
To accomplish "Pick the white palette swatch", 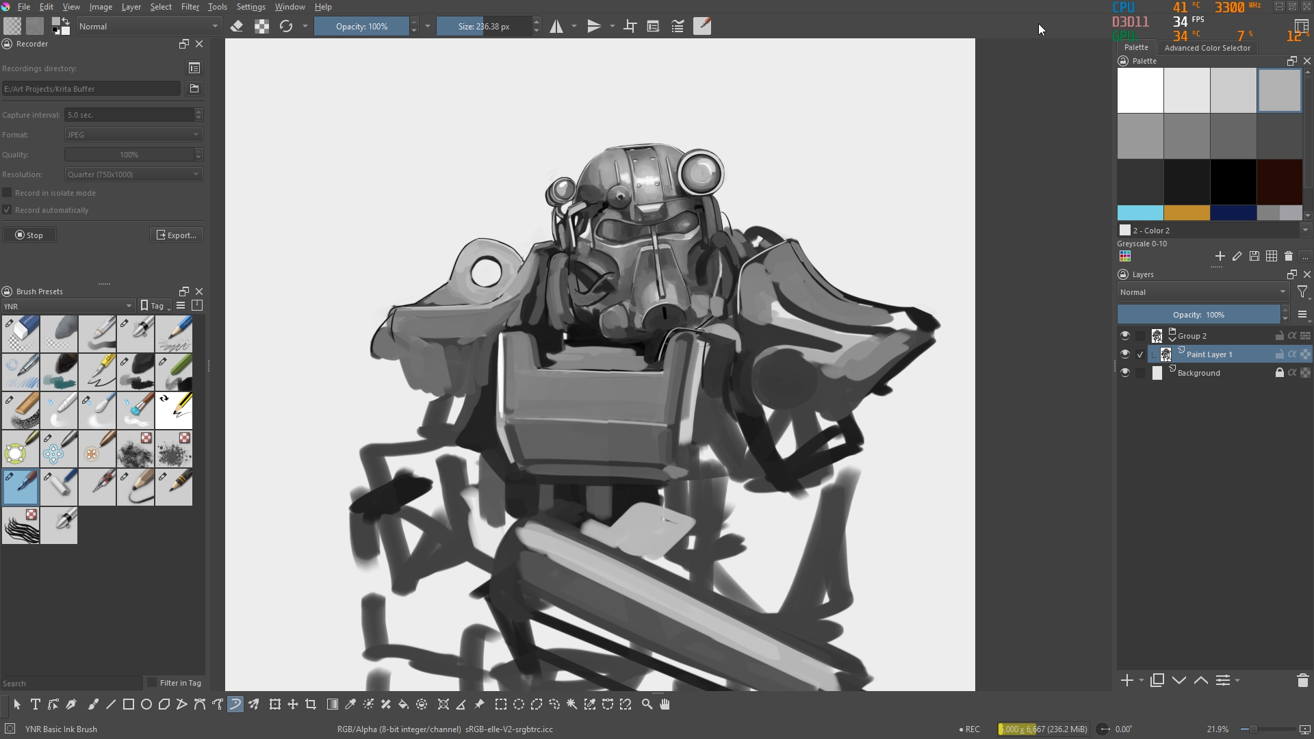I will [1140, 90].
